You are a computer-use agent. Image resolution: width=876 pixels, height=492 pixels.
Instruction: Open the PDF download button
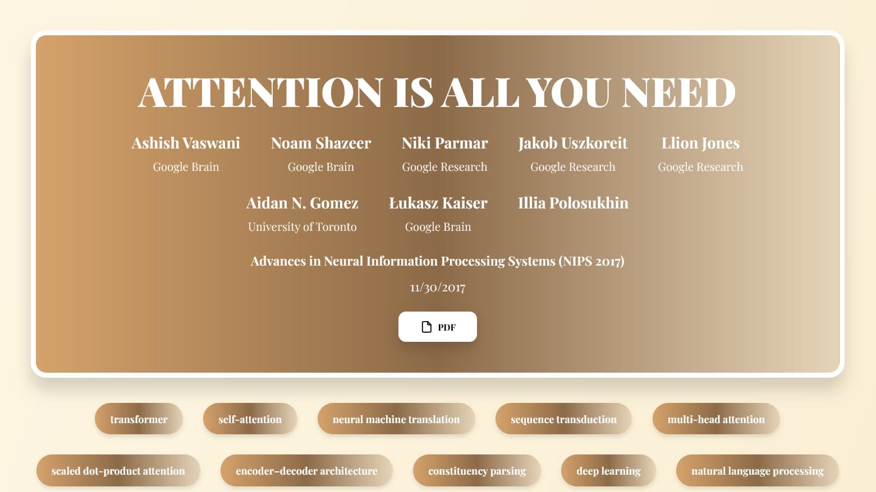coord(438,327)
